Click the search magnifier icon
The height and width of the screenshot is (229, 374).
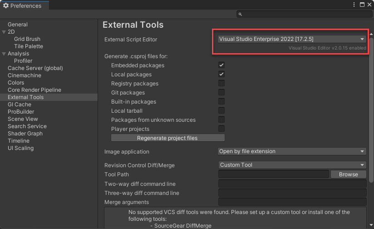point(241,15)
